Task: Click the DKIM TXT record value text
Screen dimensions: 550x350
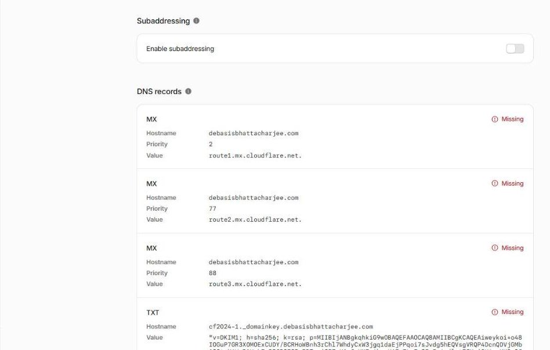Action: (365, 341)
